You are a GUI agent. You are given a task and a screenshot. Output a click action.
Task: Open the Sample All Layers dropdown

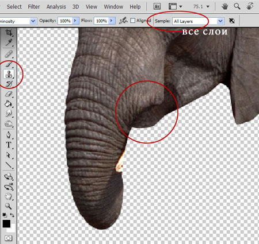click(x=198, y=21)
